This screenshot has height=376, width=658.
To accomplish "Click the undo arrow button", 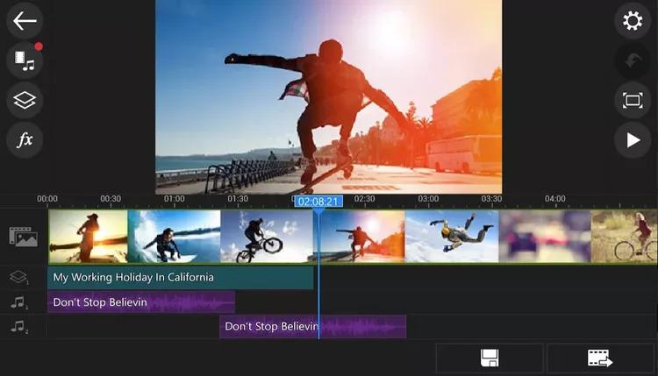I will click(x=633, y=60).
